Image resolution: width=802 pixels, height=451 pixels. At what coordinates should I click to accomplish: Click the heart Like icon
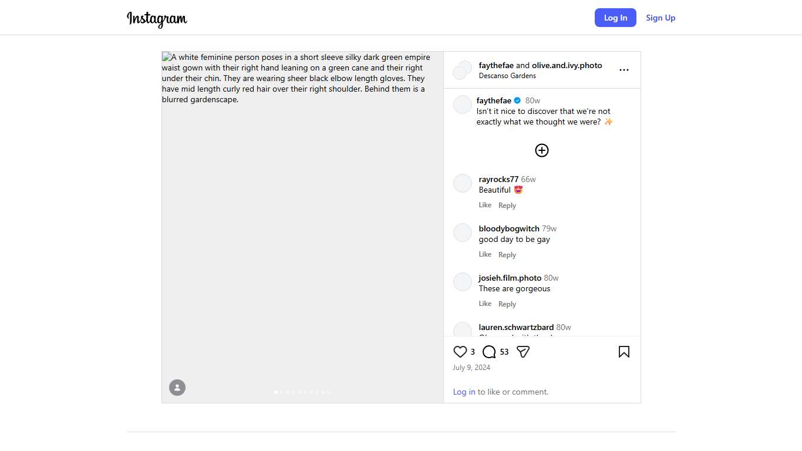pos(460,352)
